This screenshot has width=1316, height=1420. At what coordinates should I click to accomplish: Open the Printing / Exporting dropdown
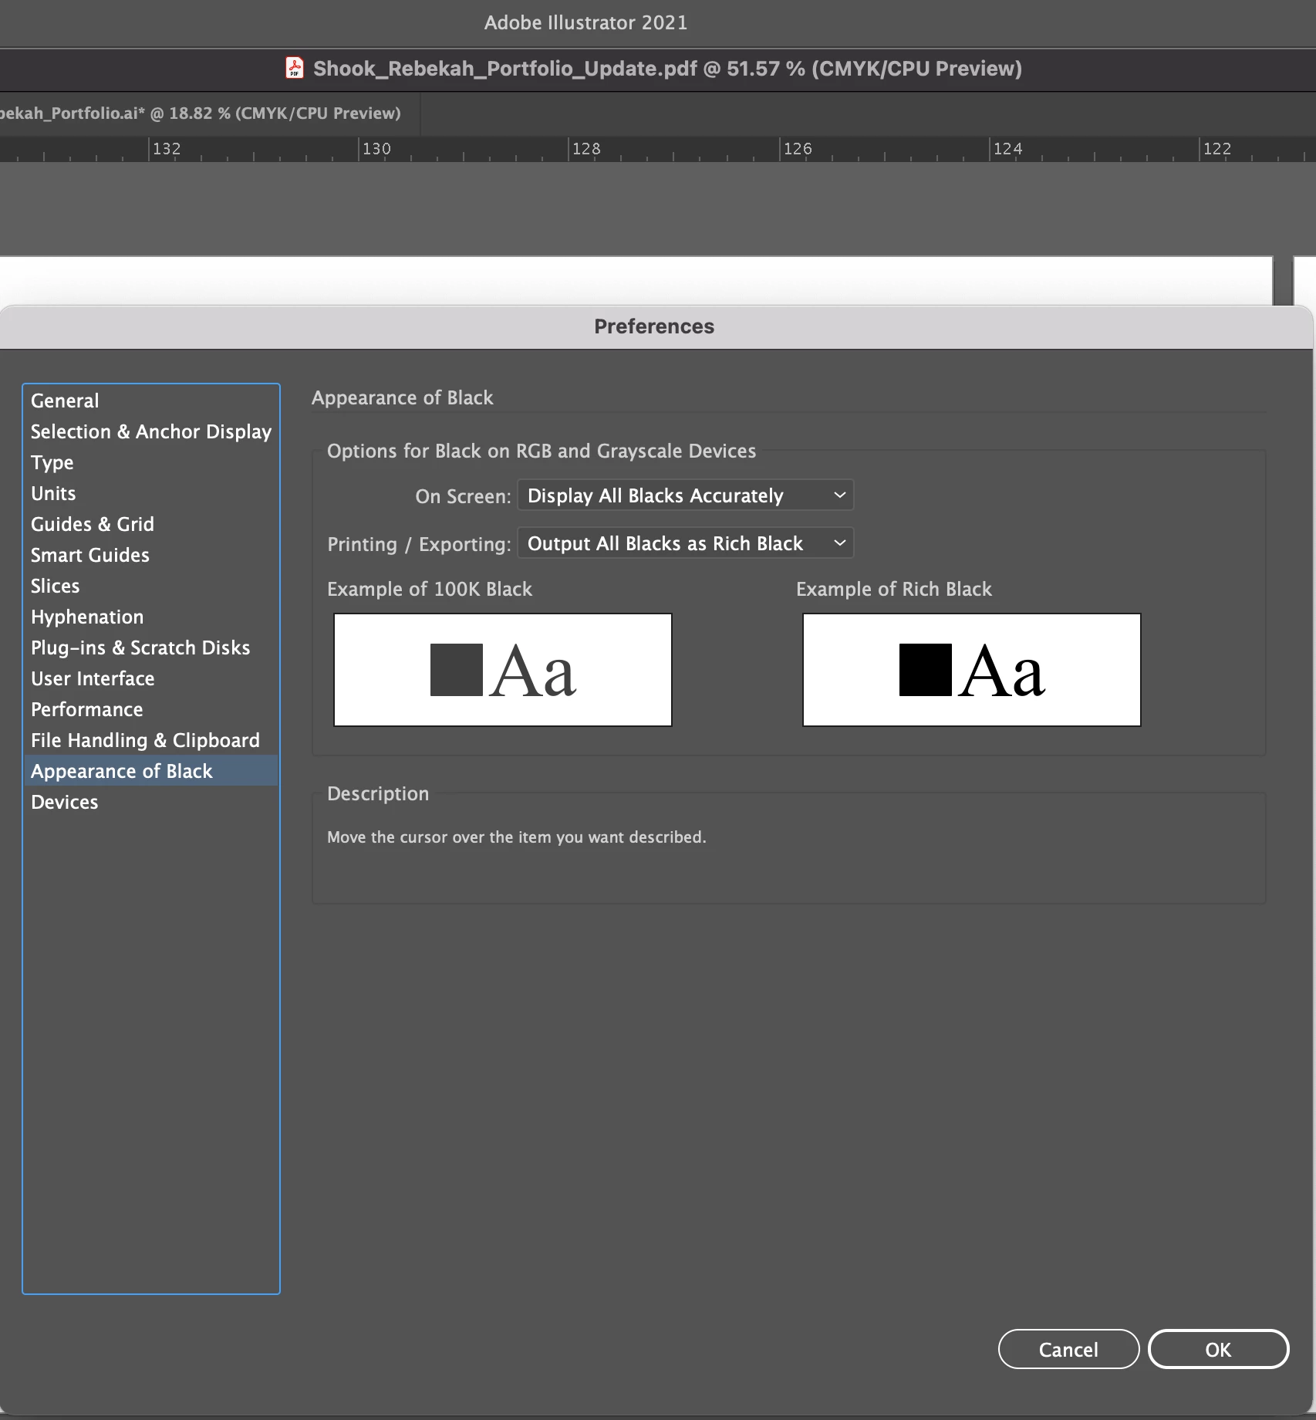[x=685, y=543]
